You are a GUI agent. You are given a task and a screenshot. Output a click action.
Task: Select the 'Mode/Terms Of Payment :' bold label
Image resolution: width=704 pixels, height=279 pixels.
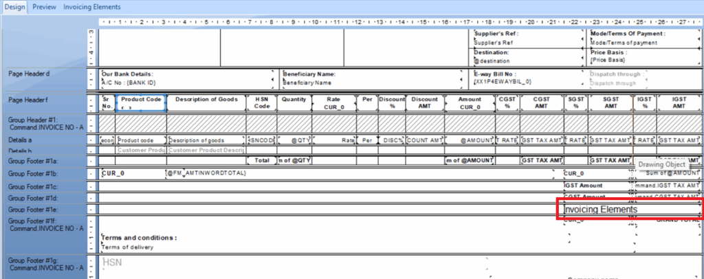pyautogui.click(x=628, y=34)
